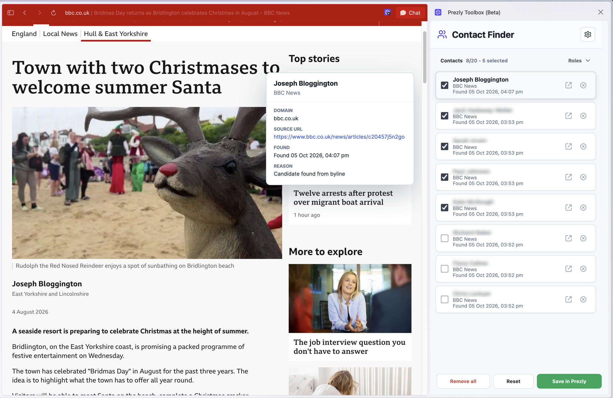Select the Local News navigation tab
Image resolution: width=613 pixels, height=398 pixels.
[60, 34]
